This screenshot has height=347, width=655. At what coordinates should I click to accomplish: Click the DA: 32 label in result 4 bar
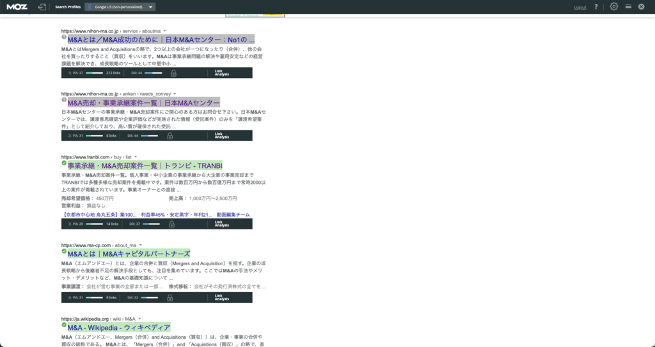pyautogui.click(x=133, y=298)
